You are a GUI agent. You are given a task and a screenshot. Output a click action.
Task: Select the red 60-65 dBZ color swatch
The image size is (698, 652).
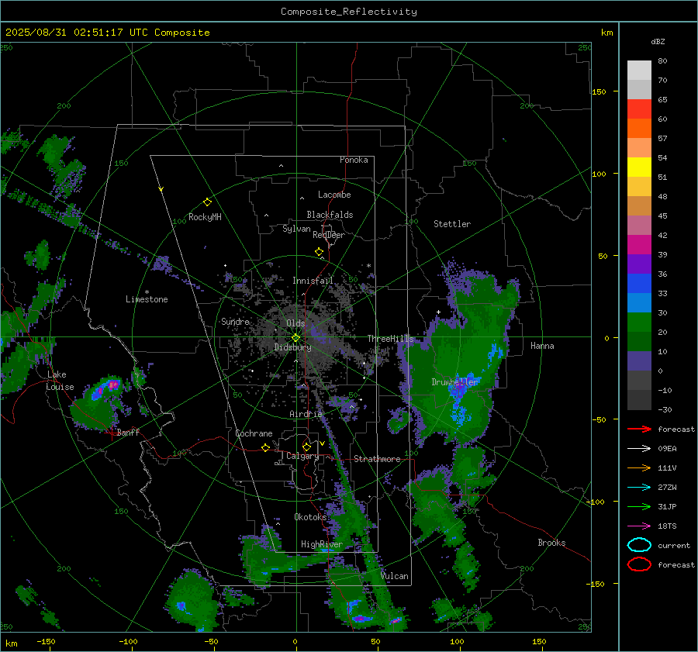(639, 109)
